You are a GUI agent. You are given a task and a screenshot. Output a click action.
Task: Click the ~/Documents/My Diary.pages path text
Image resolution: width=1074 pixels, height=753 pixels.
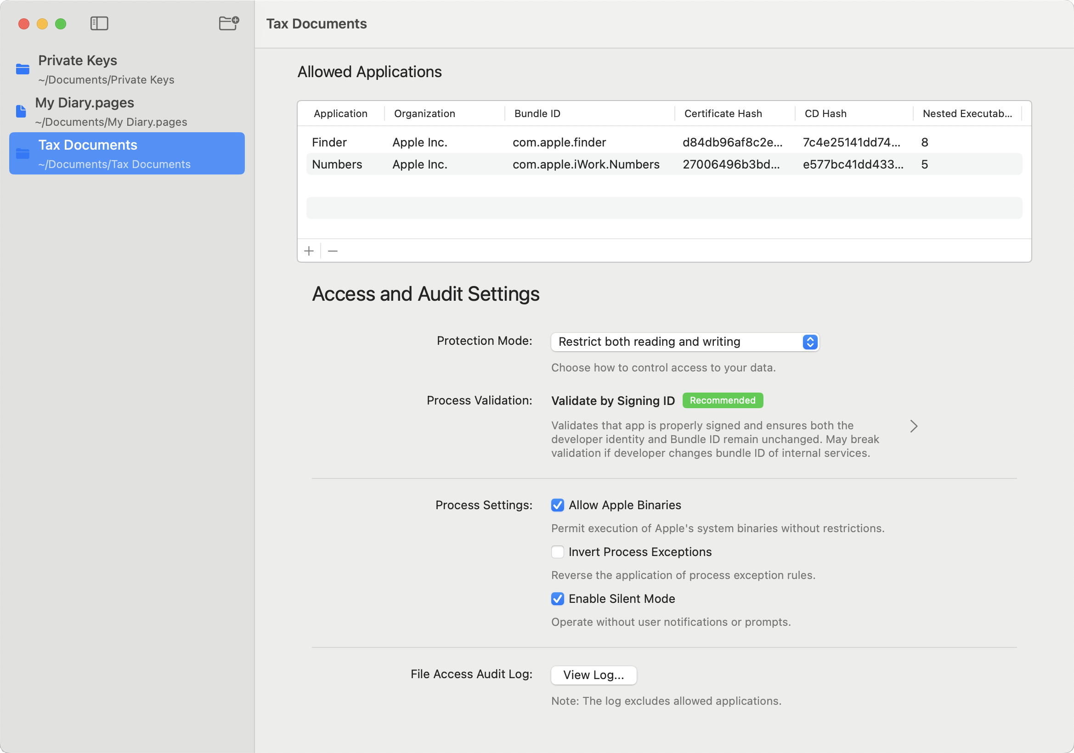pos(111,122)
